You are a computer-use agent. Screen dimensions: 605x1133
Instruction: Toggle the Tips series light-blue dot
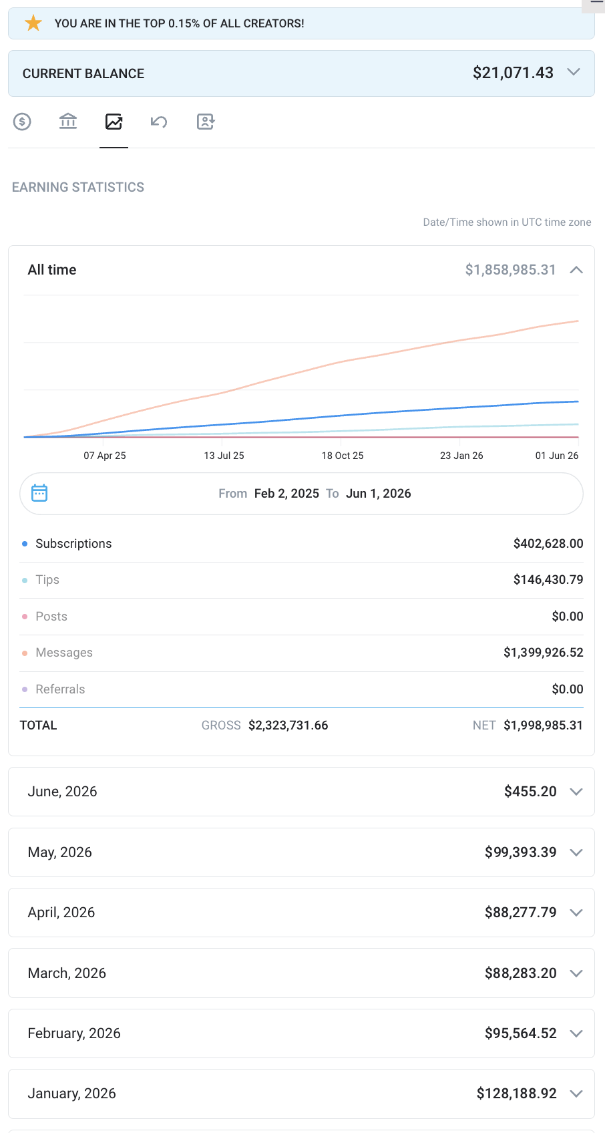(x=25, y=580)
